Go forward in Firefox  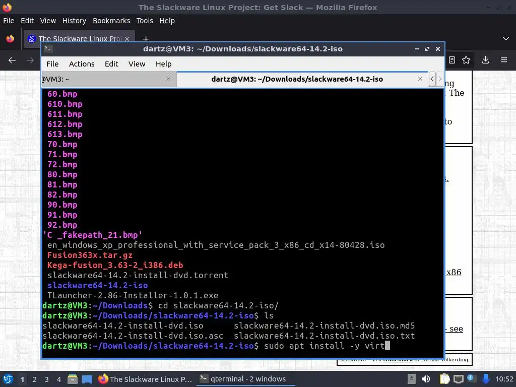click(x=30, y=60)
